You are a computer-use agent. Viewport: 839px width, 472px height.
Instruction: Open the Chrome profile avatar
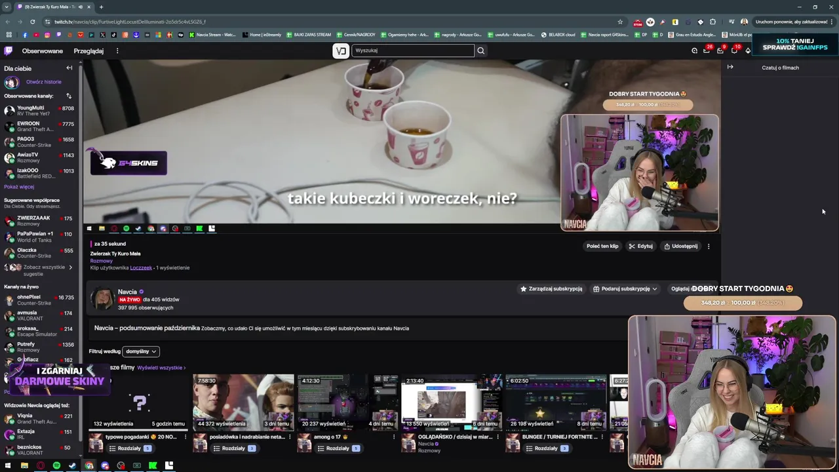point(744,22)
